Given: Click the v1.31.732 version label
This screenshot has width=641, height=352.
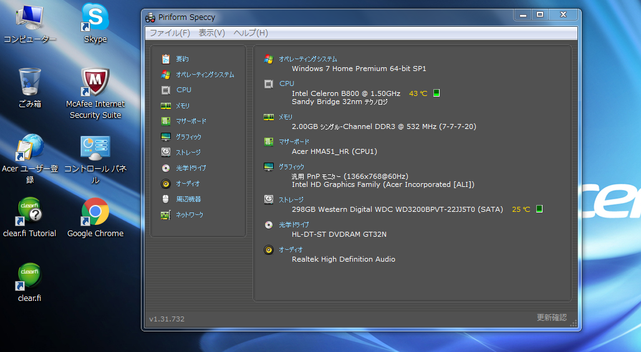Looking at the screenshot, I should pyautogui.click(x=166, y=319).
